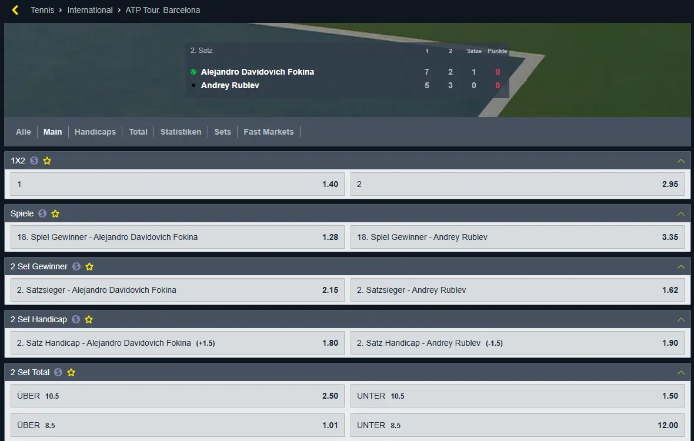Go to Tennis breadcrumb link
The height and width of the screenshot is (441, 694).
coord(42,10)
